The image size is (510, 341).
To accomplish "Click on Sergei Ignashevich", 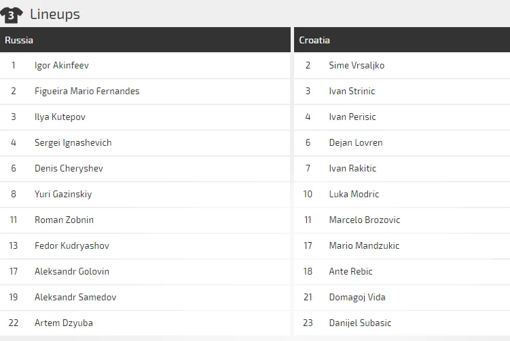I will tap(73, 143).
